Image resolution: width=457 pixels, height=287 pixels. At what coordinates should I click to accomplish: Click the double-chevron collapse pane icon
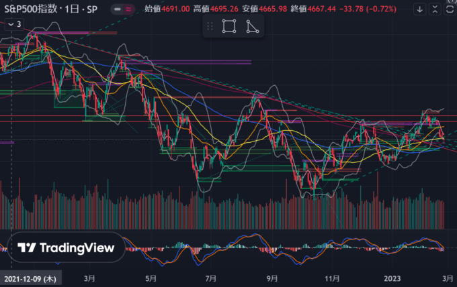(x=433, y=9)
